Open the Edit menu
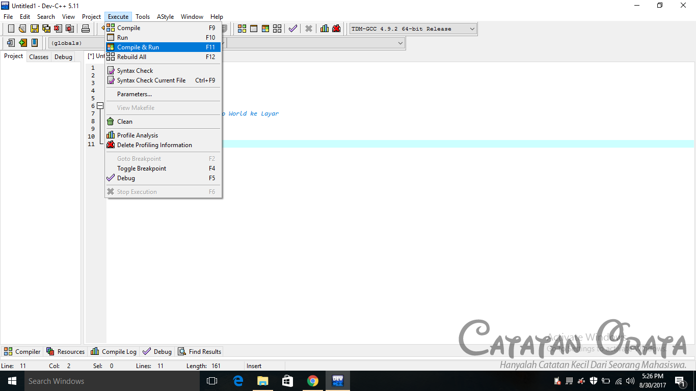Viewport: 696px width, 391px height. [x=25, y=17]
